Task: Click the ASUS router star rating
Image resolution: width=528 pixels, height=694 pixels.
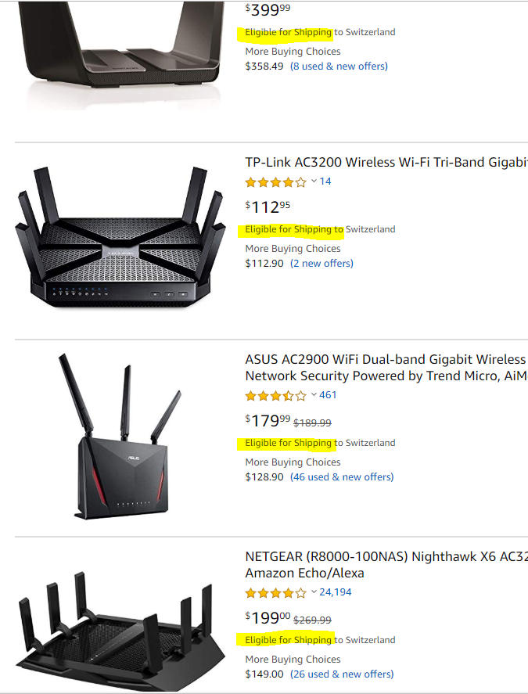Action: pyautogui.click(x=275, y=394)
